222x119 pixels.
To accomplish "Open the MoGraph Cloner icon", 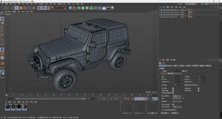I will click(91, 8).
